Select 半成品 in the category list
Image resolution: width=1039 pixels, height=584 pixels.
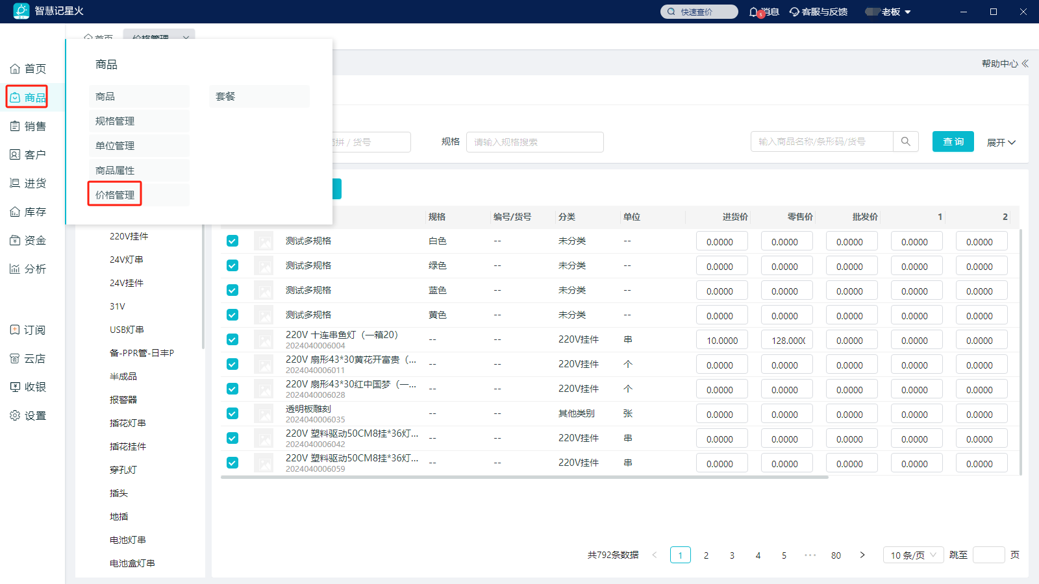point(123,376)
